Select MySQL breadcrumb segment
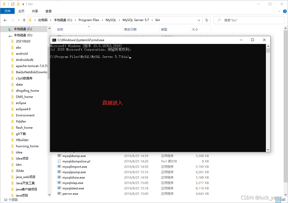The height and width of the screenshot is (203, 288). (111, 20)
